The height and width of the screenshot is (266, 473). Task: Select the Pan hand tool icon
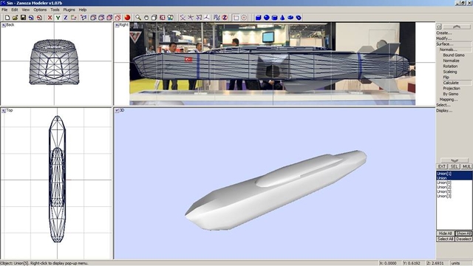point(146,18)
